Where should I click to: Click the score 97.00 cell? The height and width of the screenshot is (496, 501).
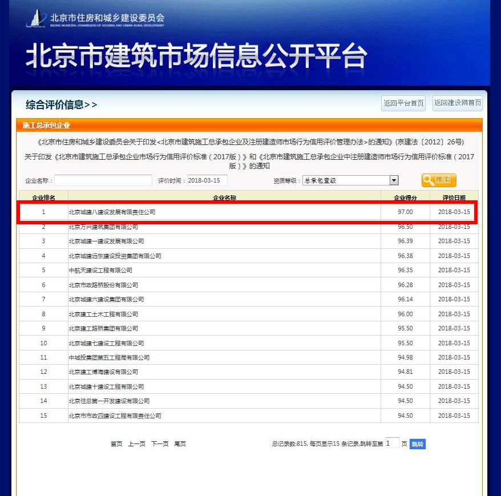pyautogui.click(x=405, y=212)
